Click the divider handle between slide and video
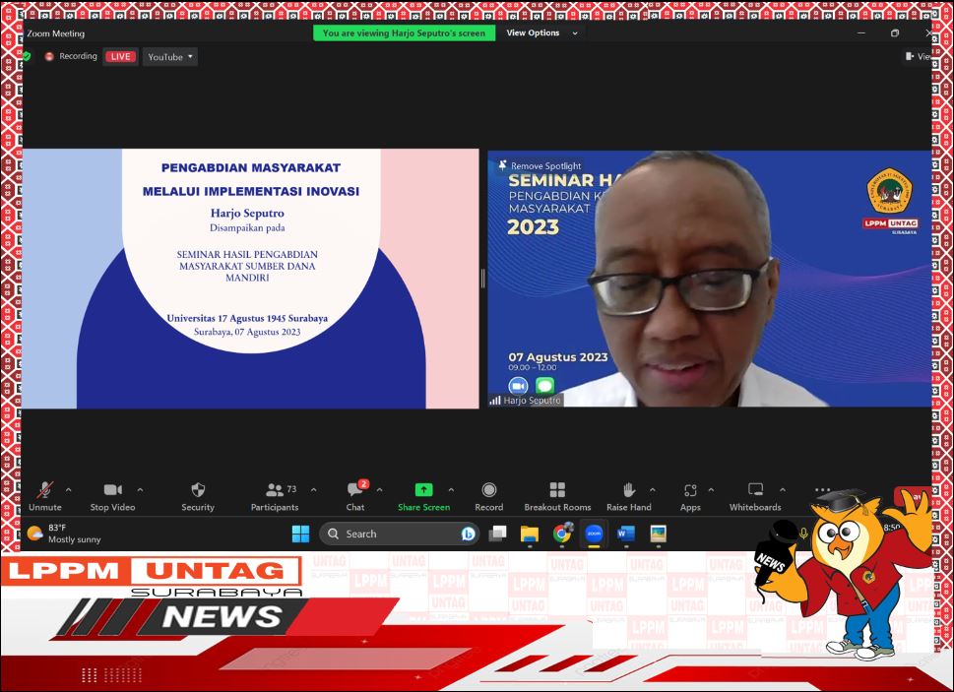The width and height of the screenshot is (954, 692). pos(483,279)
